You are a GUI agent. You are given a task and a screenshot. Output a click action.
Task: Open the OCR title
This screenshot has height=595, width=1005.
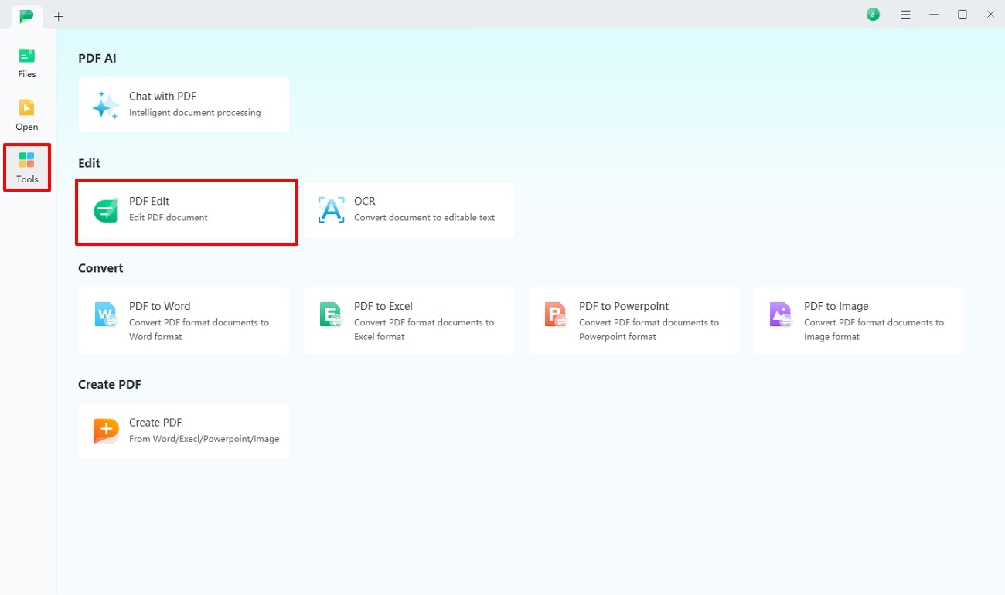365,202
